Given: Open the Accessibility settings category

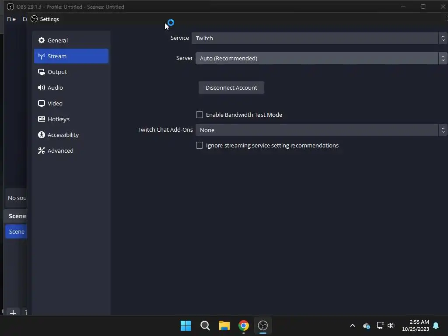Looking at the screenshot, I should click(x=71, y=135).
